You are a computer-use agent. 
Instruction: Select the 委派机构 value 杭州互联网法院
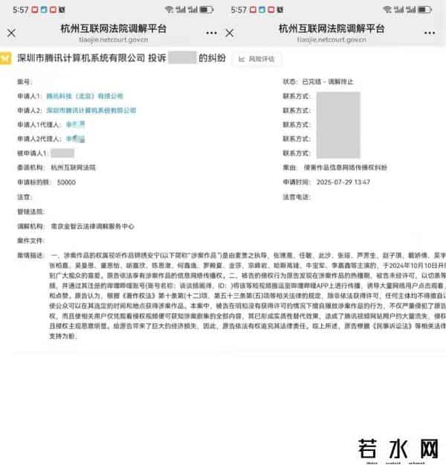point(73,167)
